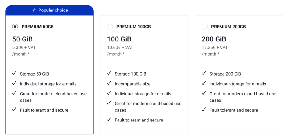Click the 5.30€ + VAT price text
The image size is (288, 138).
(x=24, y=48)
